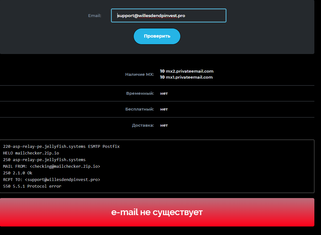Click the 550 5.5.1 Protocol error line
Screen dimensions: 321x235
(32, 186)
